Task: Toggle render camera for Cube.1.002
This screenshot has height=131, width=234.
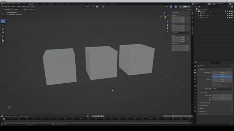Action: [232, 17]
